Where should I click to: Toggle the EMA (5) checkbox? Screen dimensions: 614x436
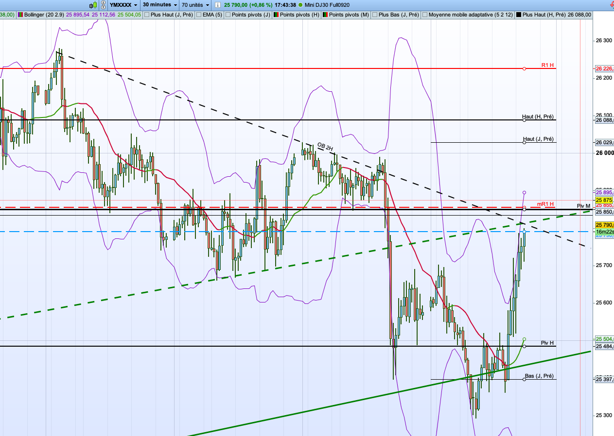pos(199,15)
